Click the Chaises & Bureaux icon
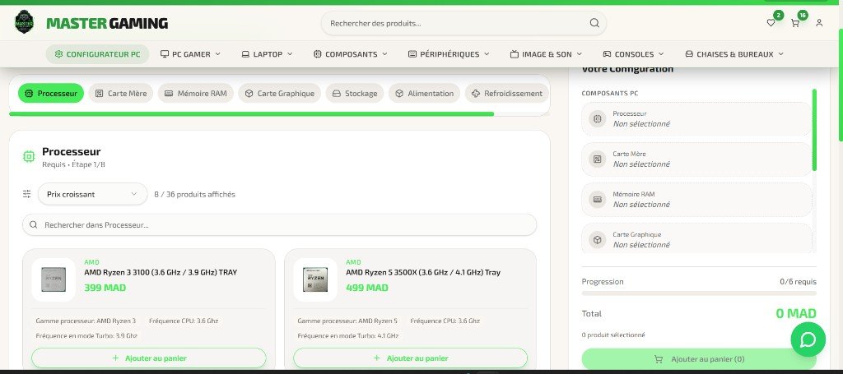843x374 pixels. pos(689,54)
